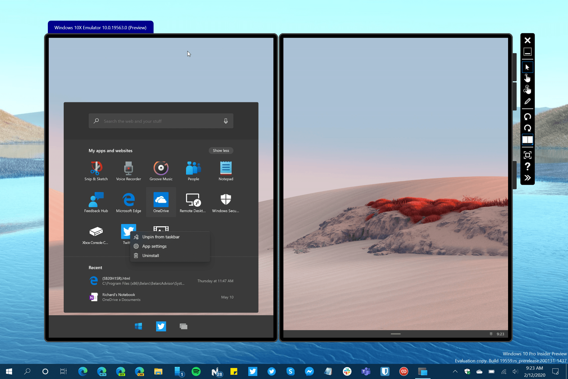This screenshot has height=379, width=568.
Task: Collapse the apps list with Show less
Action: (x=221, y=150)
